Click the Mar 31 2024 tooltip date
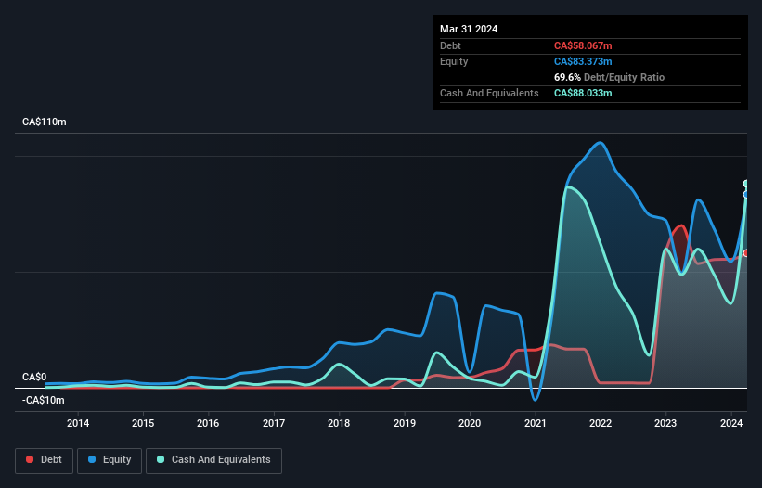 tap(469, 29)
